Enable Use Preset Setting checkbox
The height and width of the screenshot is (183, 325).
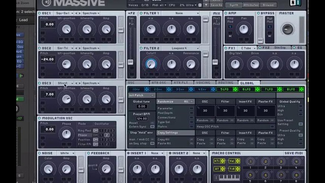[x=301, y=124]
